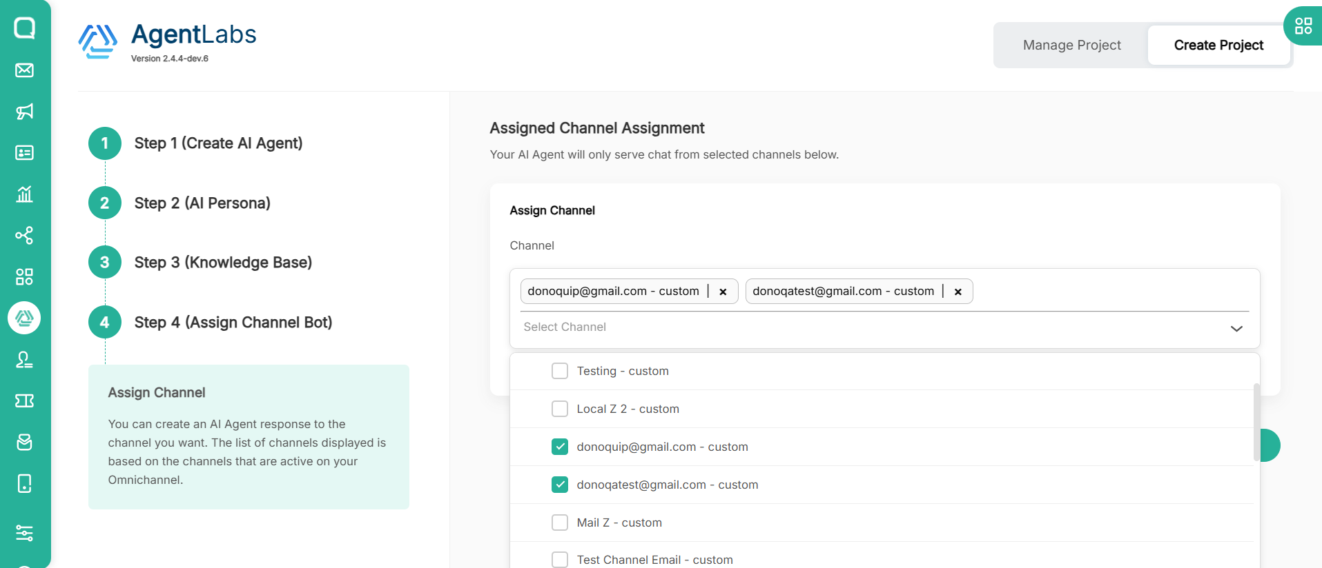Click the megaphone broadcast sidebar icon
This screenshot has height=568, width=1322.
coord(24,112)
